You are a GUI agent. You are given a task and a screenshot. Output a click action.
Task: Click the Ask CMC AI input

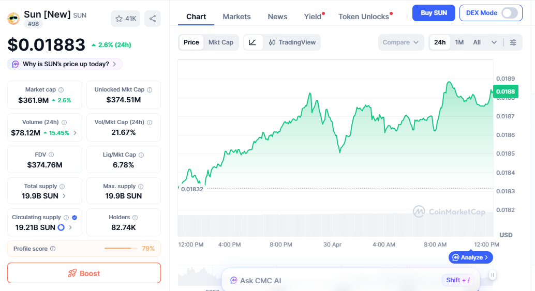coord(351,281)
